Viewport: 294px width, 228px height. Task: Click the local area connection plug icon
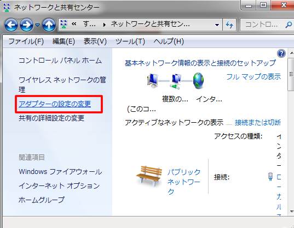click(x=270, y=177)
